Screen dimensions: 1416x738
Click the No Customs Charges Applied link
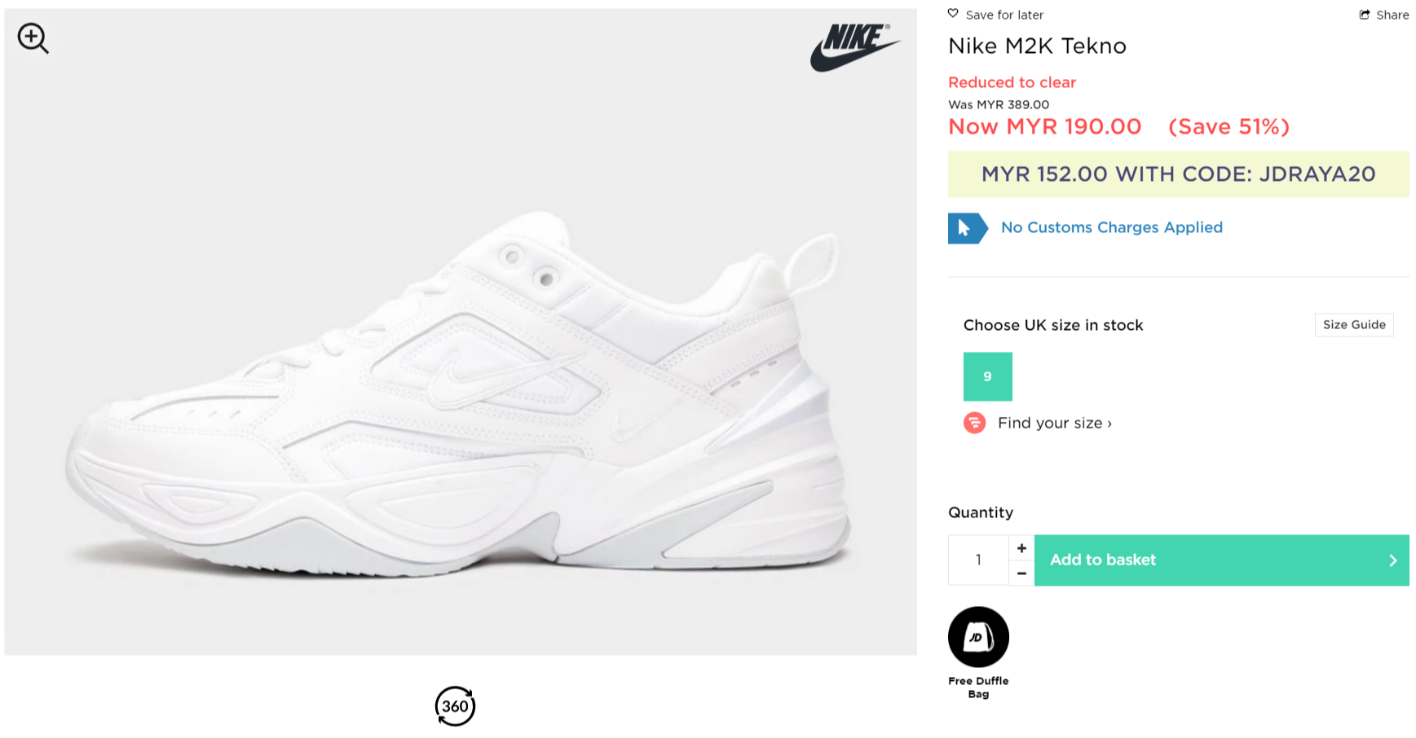coord(1111,227)
